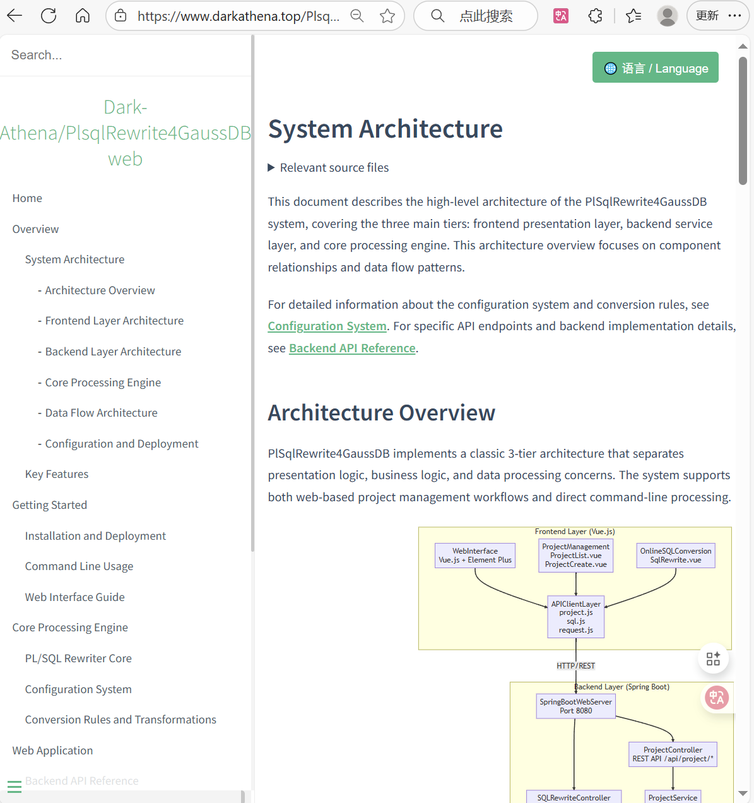
Task: Open the zoom-out magnifier in address bar
Action: (x=357, y=16)
